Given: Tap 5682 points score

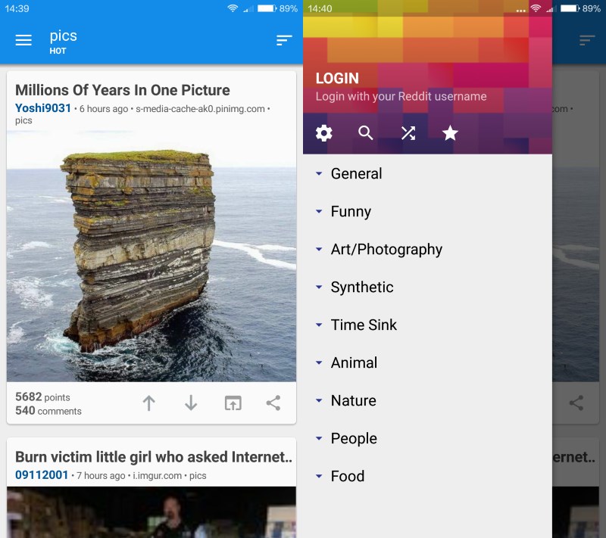Looking at the screenshot, I should (x=42, y=397).
